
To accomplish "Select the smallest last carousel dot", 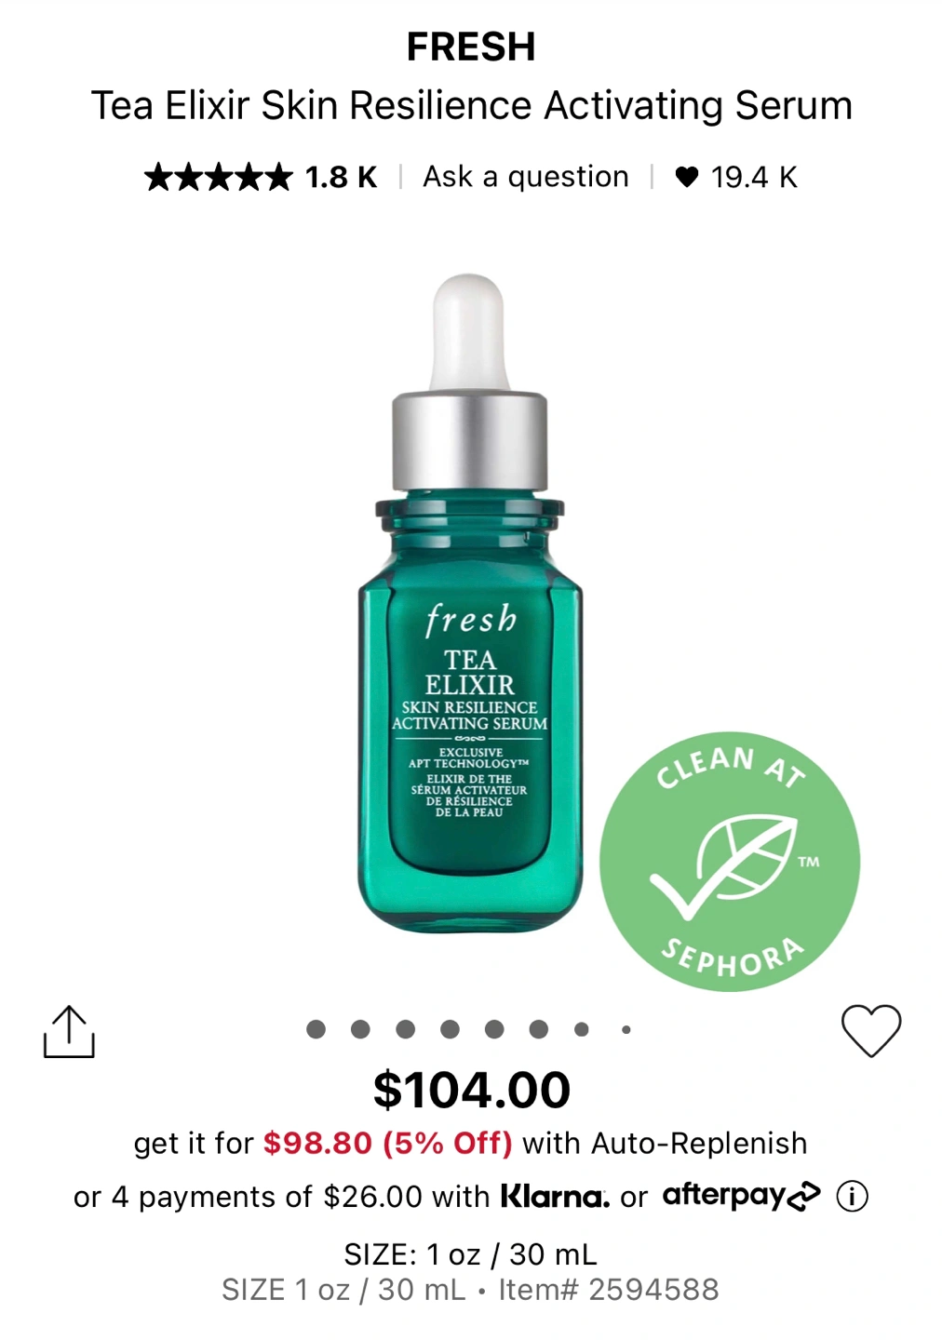I will click(626, 1029).
